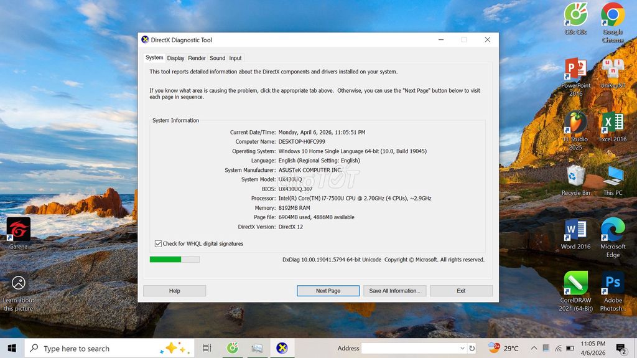The height and width of the screenshot is (358, 637).
Task: Click the Windows 10 Home operating system value
Action: [x=353, y=151]
